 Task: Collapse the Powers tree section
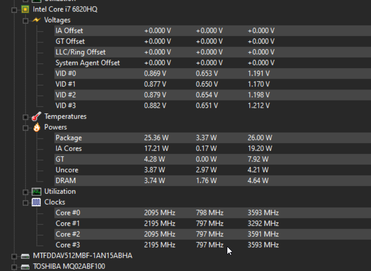click(25, 128)
